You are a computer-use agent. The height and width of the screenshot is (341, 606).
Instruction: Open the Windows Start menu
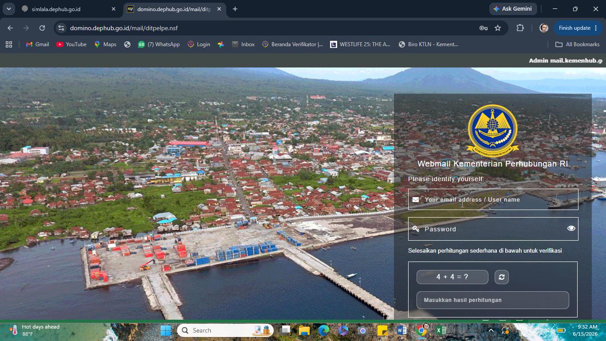165,330
